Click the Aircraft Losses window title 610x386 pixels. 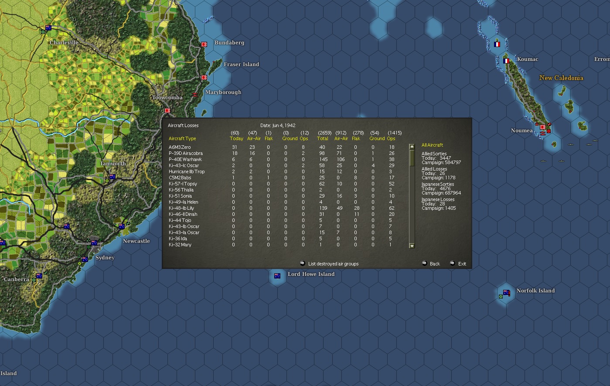tap(183, 125)
